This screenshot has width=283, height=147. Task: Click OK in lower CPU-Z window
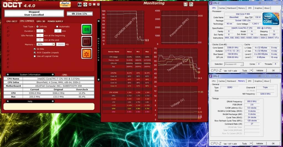point(273,144)
